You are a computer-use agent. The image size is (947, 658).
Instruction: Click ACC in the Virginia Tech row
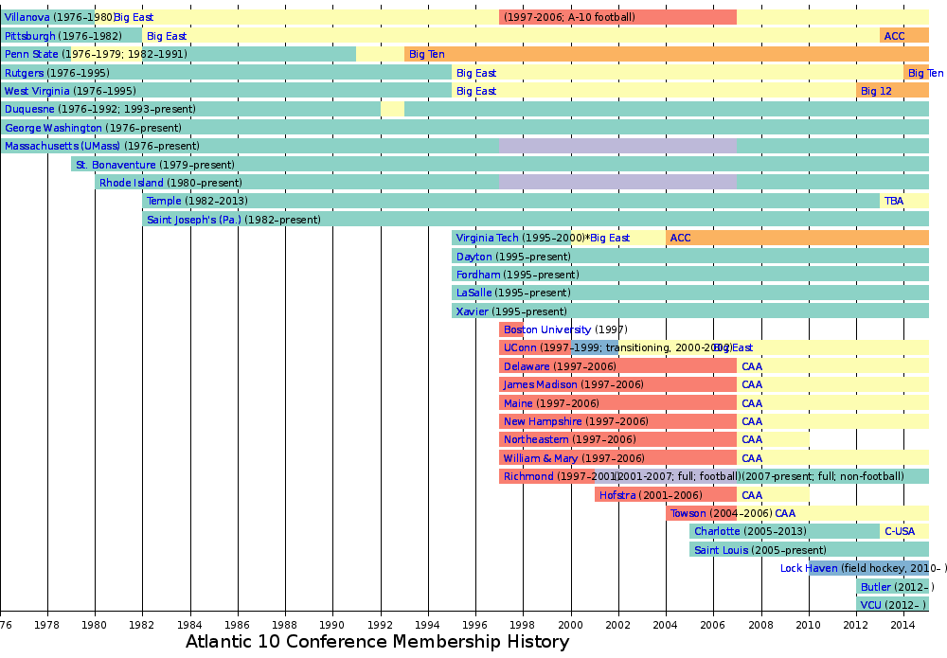680,238
